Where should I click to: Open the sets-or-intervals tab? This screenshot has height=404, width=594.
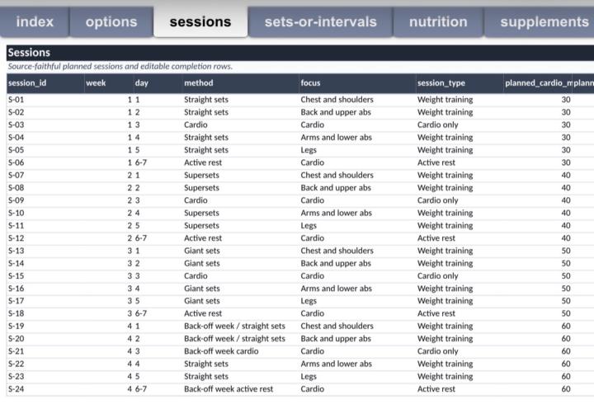[320, 22]
